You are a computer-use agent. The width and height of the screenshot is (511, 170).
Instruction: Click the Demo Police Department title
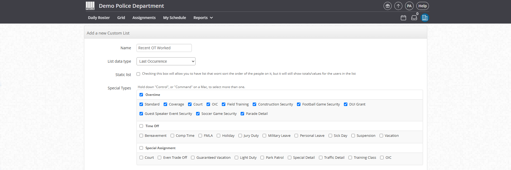tap(131, 6)
